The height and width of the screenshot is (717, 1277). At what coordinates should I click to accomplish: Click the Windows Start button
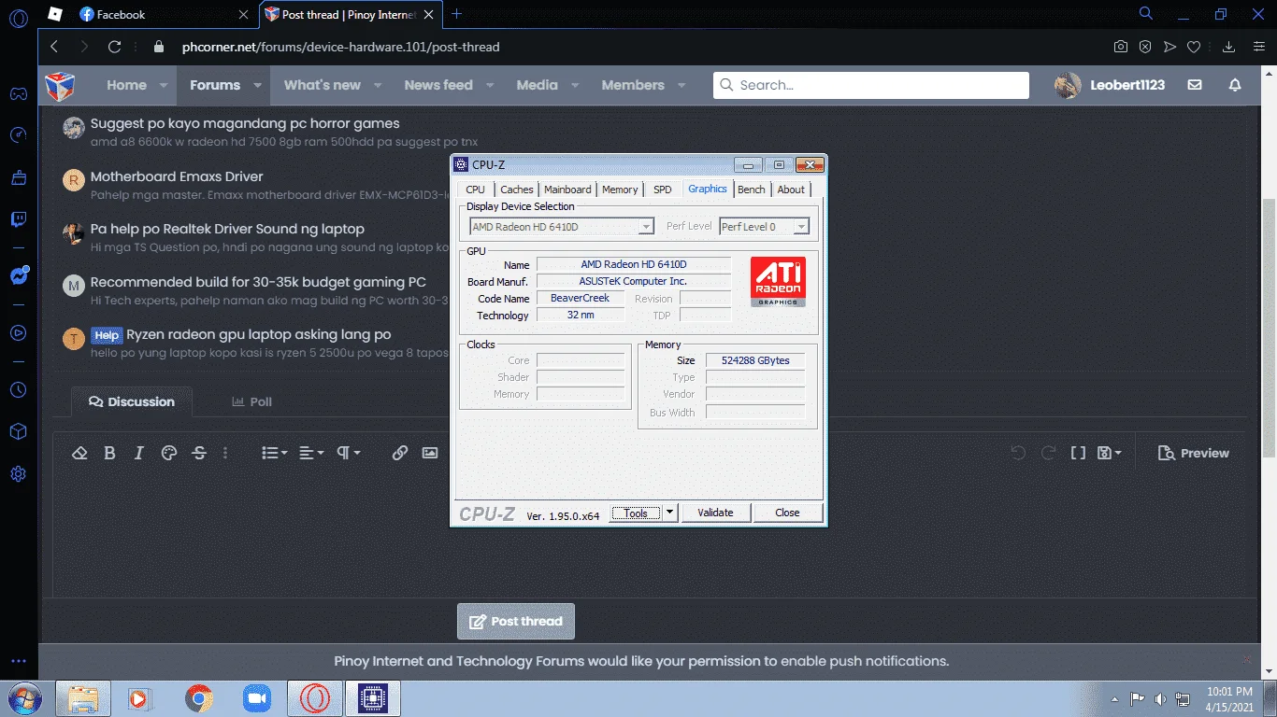24,698
